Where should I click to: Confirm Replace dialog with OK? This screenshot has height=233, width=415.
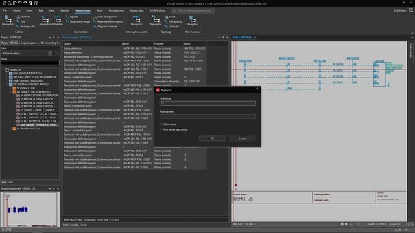pyautogui.click(x=212, y=139)
